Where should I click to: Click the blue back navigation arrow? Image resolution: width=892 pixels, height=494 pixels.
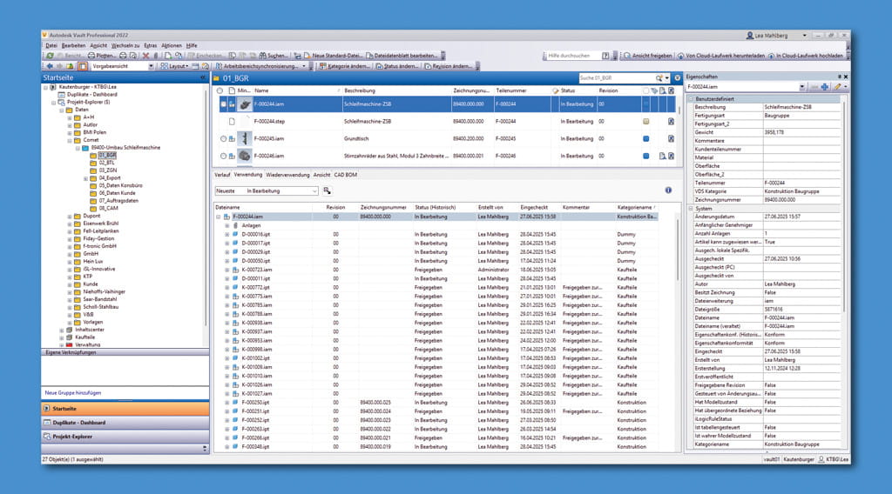click(x=48, y=66)
